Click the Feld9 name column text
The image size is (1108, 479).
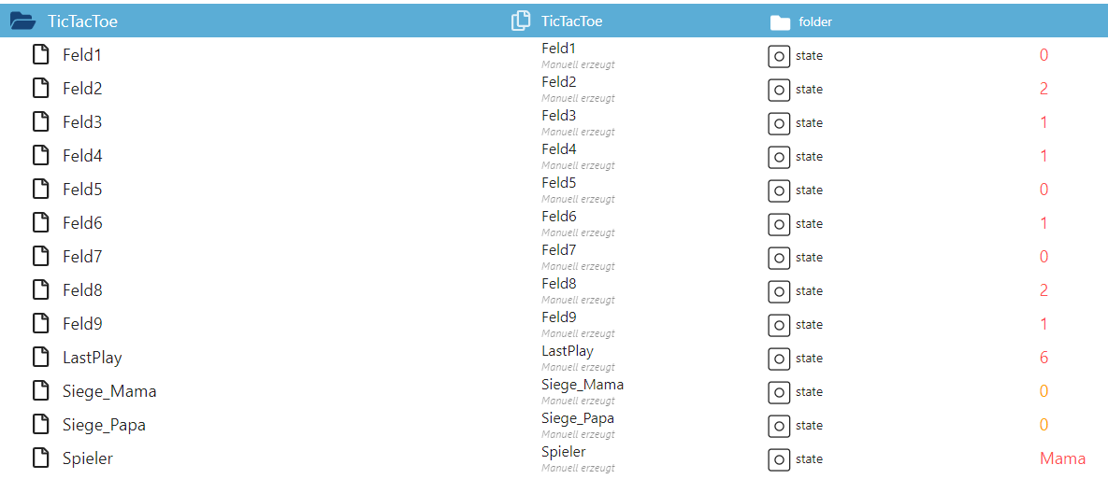[x=559, y=317]
